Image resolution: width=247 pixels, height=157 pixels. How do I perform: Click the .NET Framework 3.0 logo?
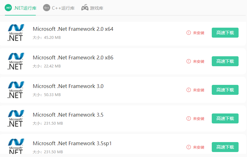[16, 90]
